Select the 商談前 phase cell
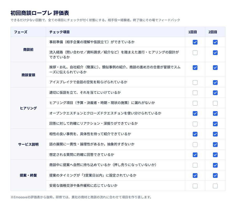Viewport: 236px width, 208px height. tap(28, 50)
